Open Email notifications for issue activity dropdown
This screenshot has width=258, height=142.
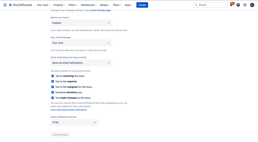coord(81,63)
